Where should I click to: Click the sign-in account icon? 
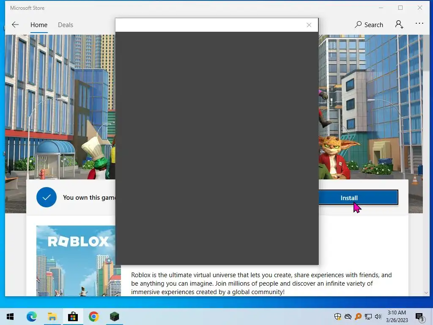(x=399, y=25)
